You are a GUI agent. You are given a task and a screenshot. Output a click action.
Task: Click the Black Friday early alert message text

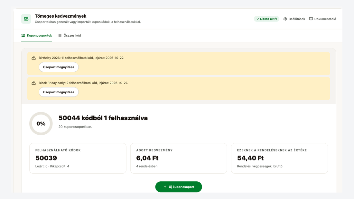click(x=83, y=83)
